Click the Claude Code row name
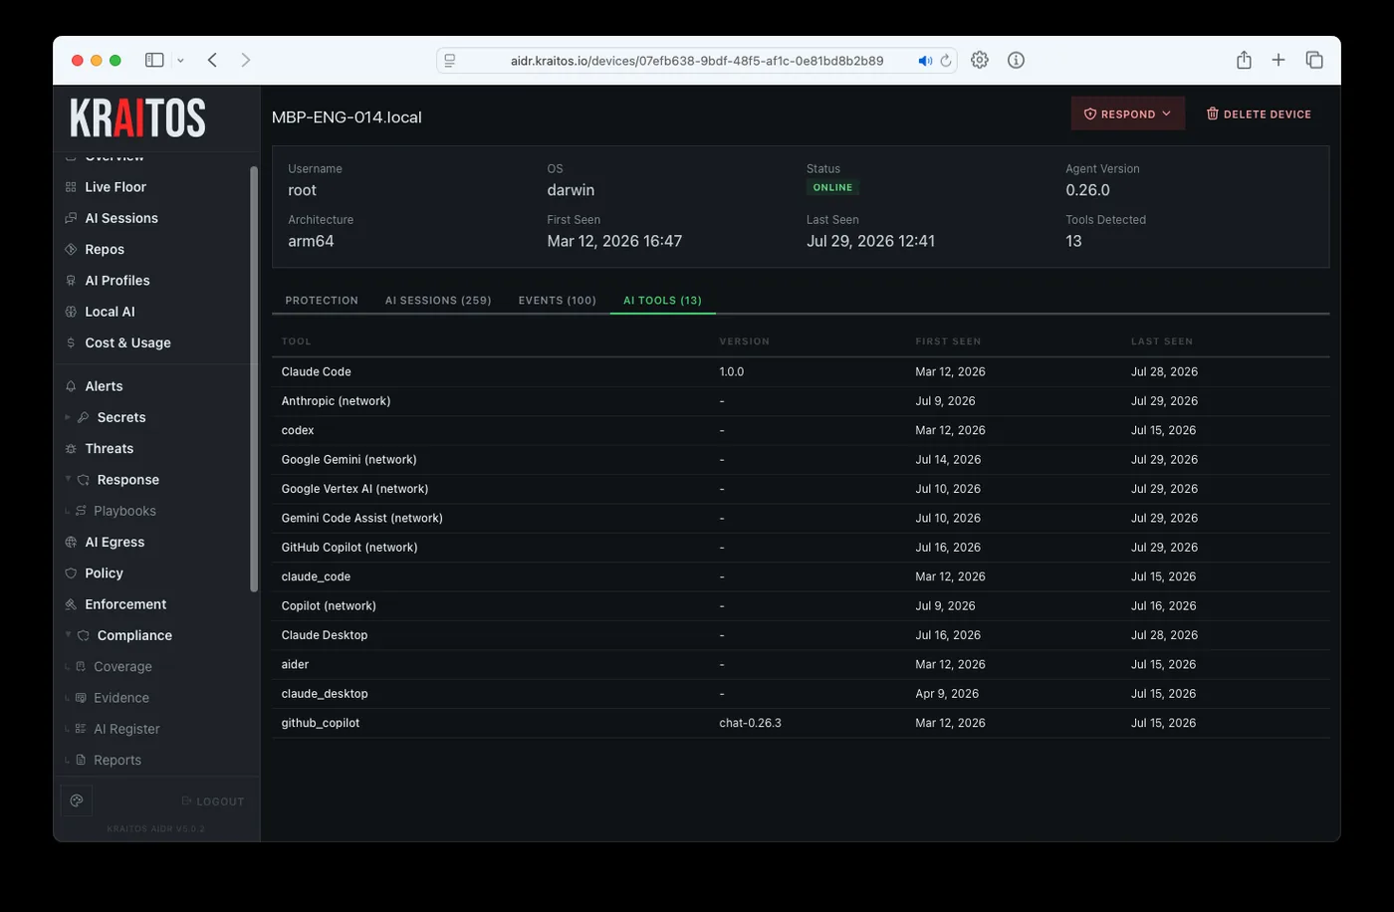Viewport: 1394px width, 912px height. pyautogui.click(x=316, y=371)
